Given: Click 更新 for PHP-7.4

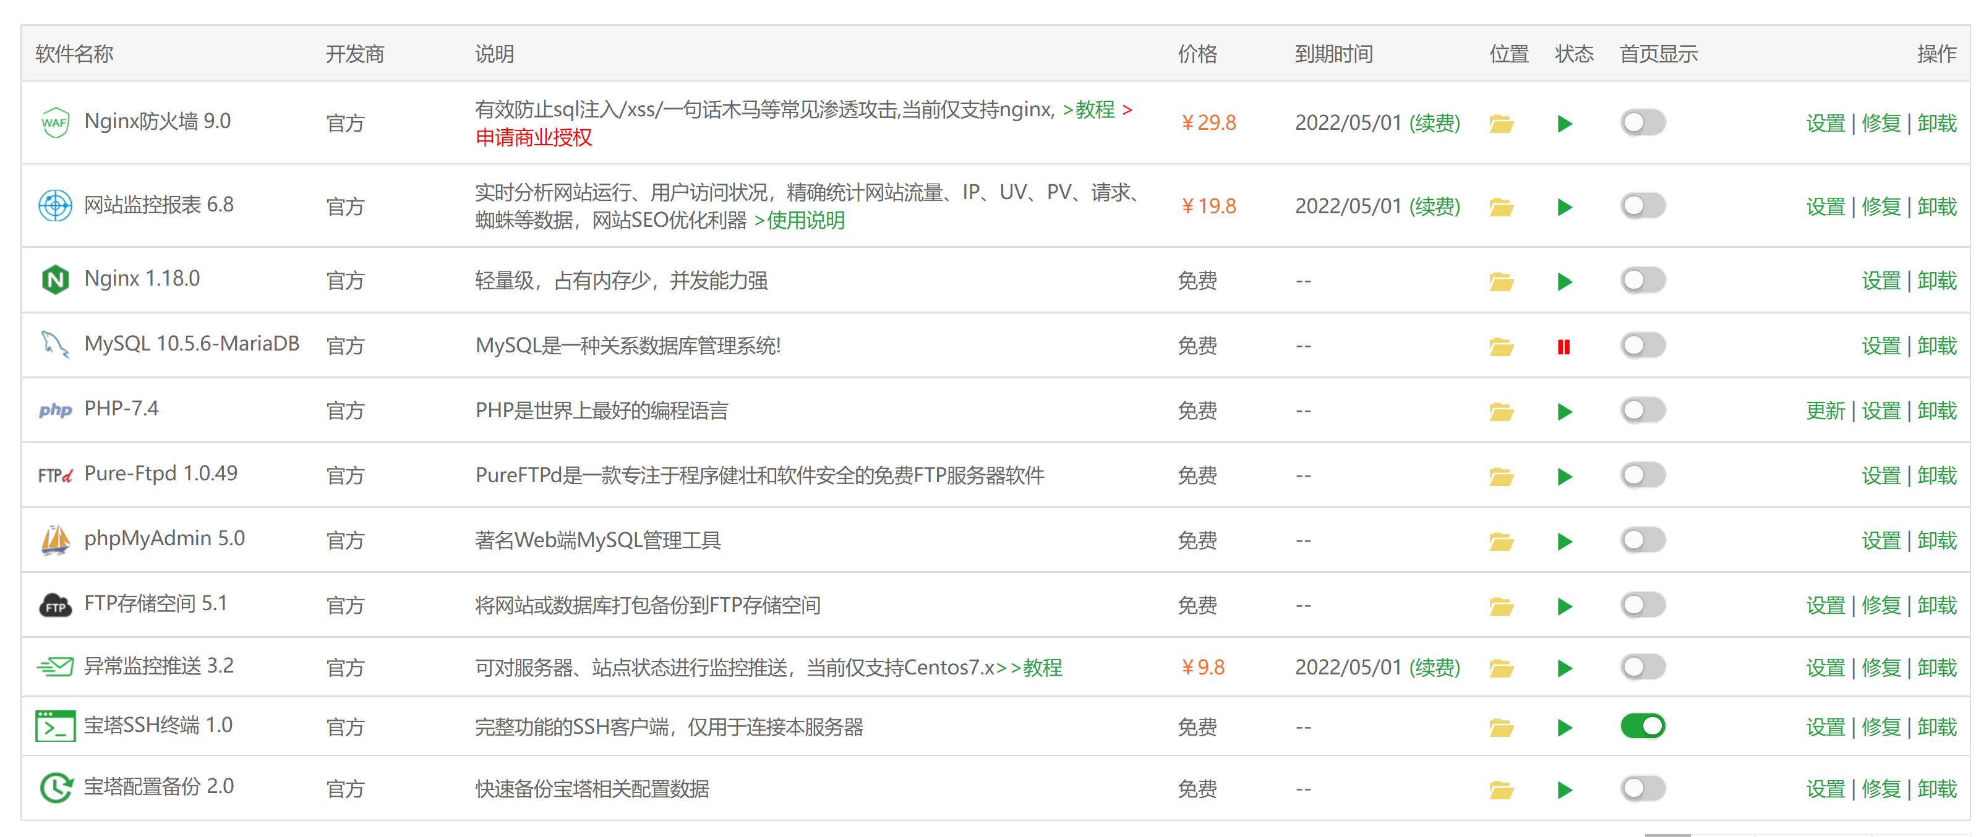Looking at the screenshot, I should tap(1826, 412).
